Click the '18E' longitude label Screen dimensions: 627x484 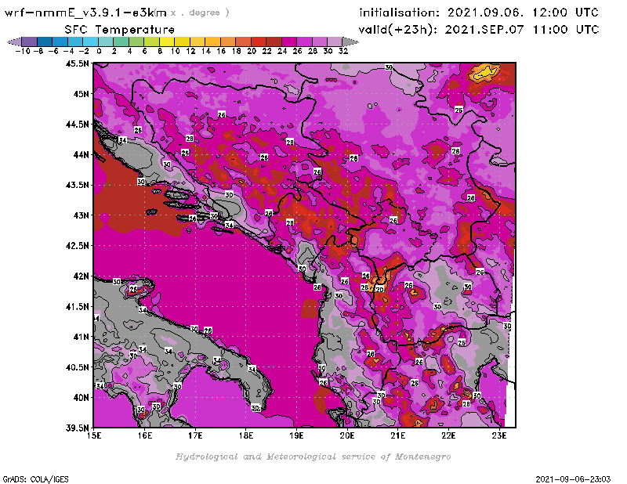click(x=246, y=435)
